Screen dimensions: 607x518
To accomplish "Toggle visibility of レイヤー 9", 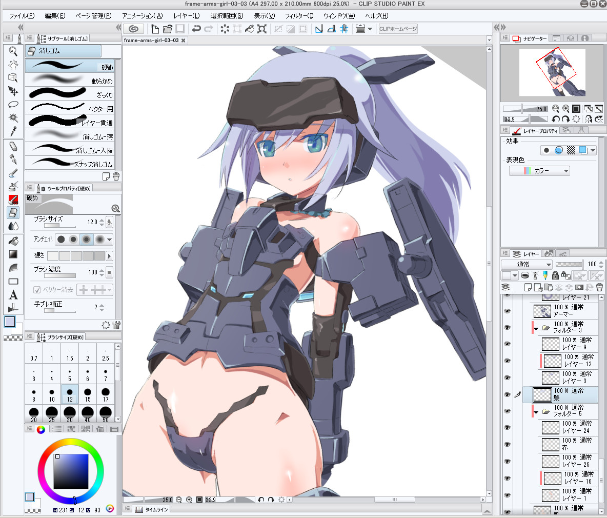I will click(x=507, y=344).
